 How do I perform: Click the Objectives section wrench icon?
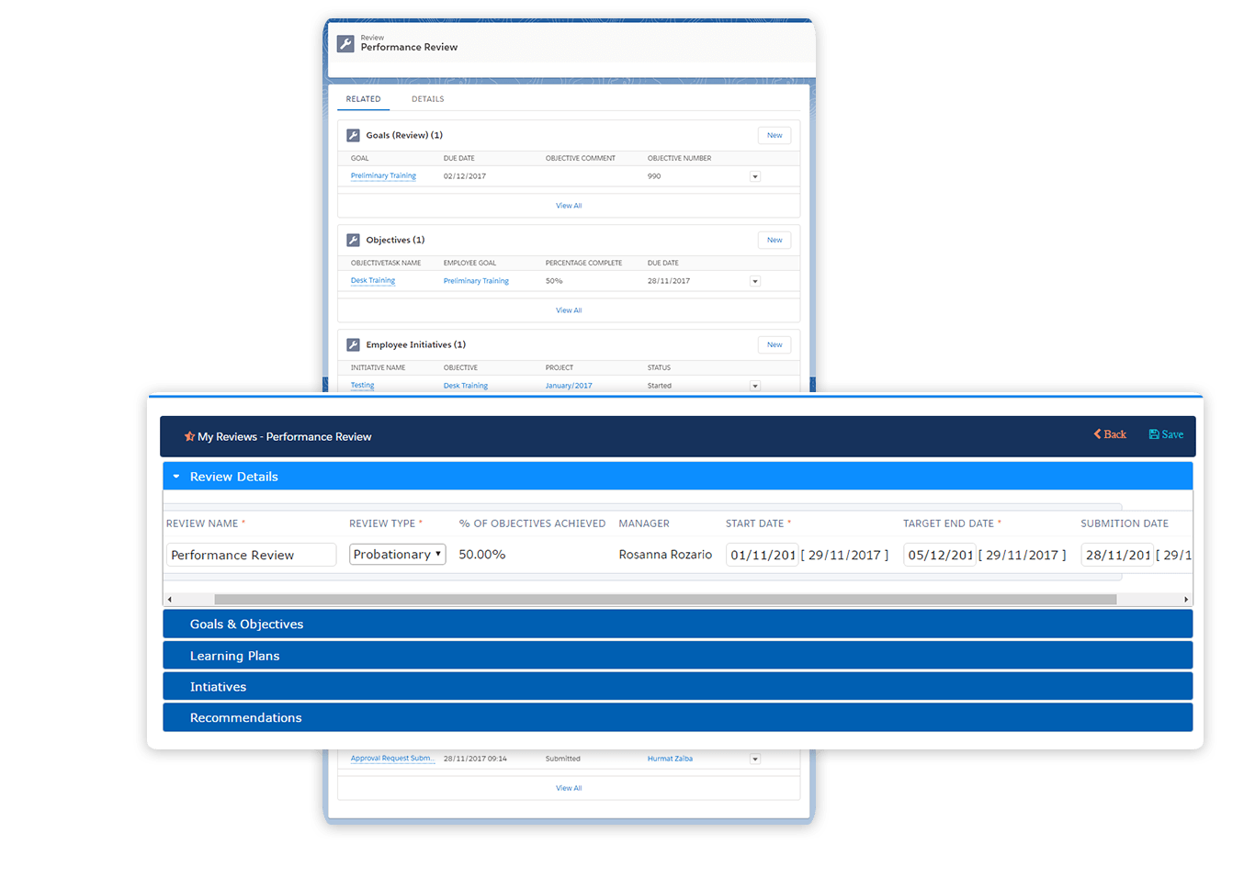[x=353, y=240]
